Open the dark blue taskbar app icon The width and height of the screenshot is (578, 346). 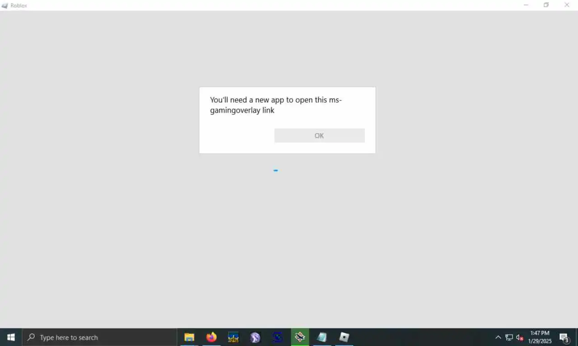(x=277, y=337)
